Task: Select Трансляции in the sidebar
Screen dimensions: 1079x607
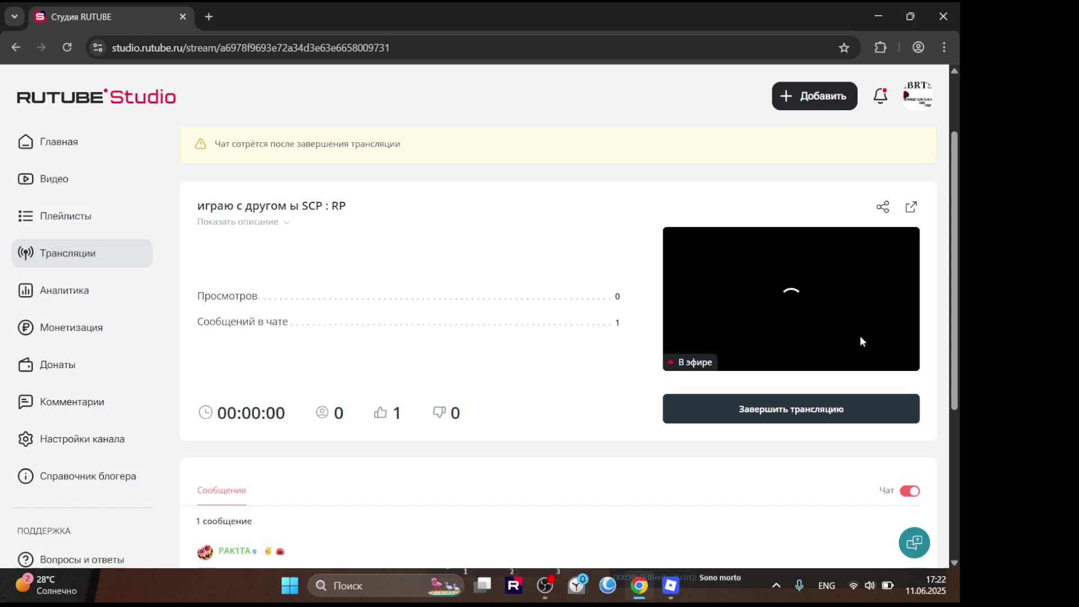Action: pyautogui.click(x=82, y=253)
